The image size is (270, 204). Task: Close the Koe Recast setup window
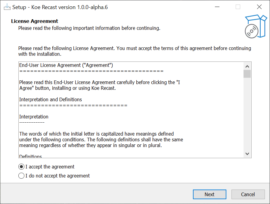pyautogui.click(x=259, y=7)
